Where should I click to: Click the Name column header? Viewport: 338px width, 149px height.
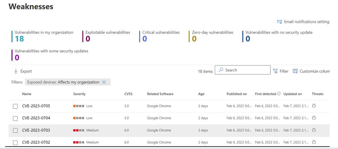27,94
